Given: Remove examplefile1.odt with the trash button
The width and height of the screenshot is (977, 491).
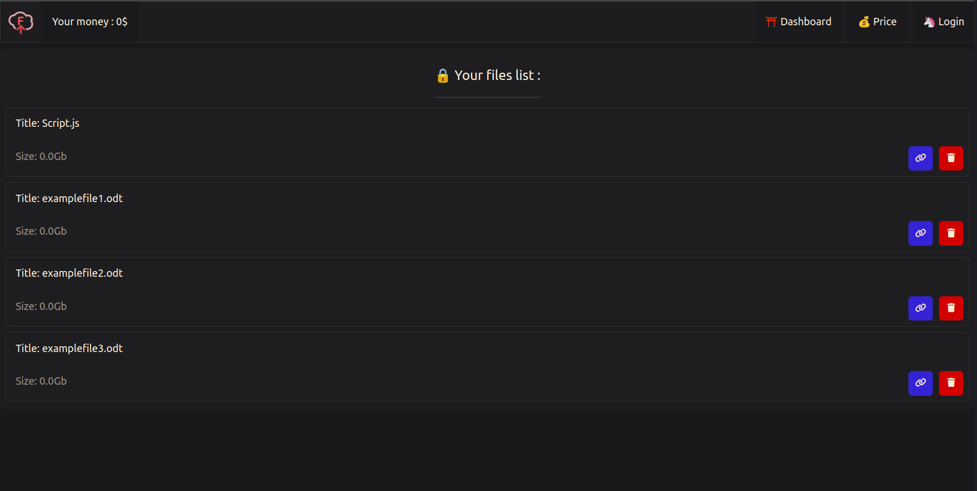Looking at the screenshot, I should (x=951, y=233).
